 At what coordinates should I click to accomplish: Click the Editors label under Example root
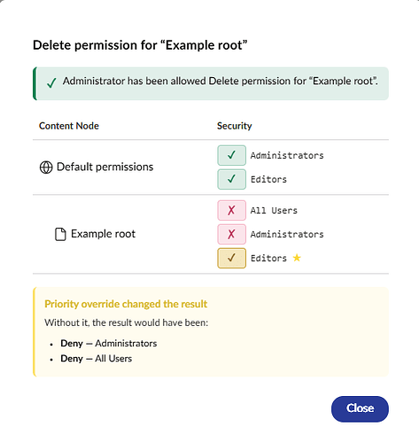(x=268, y=258)
